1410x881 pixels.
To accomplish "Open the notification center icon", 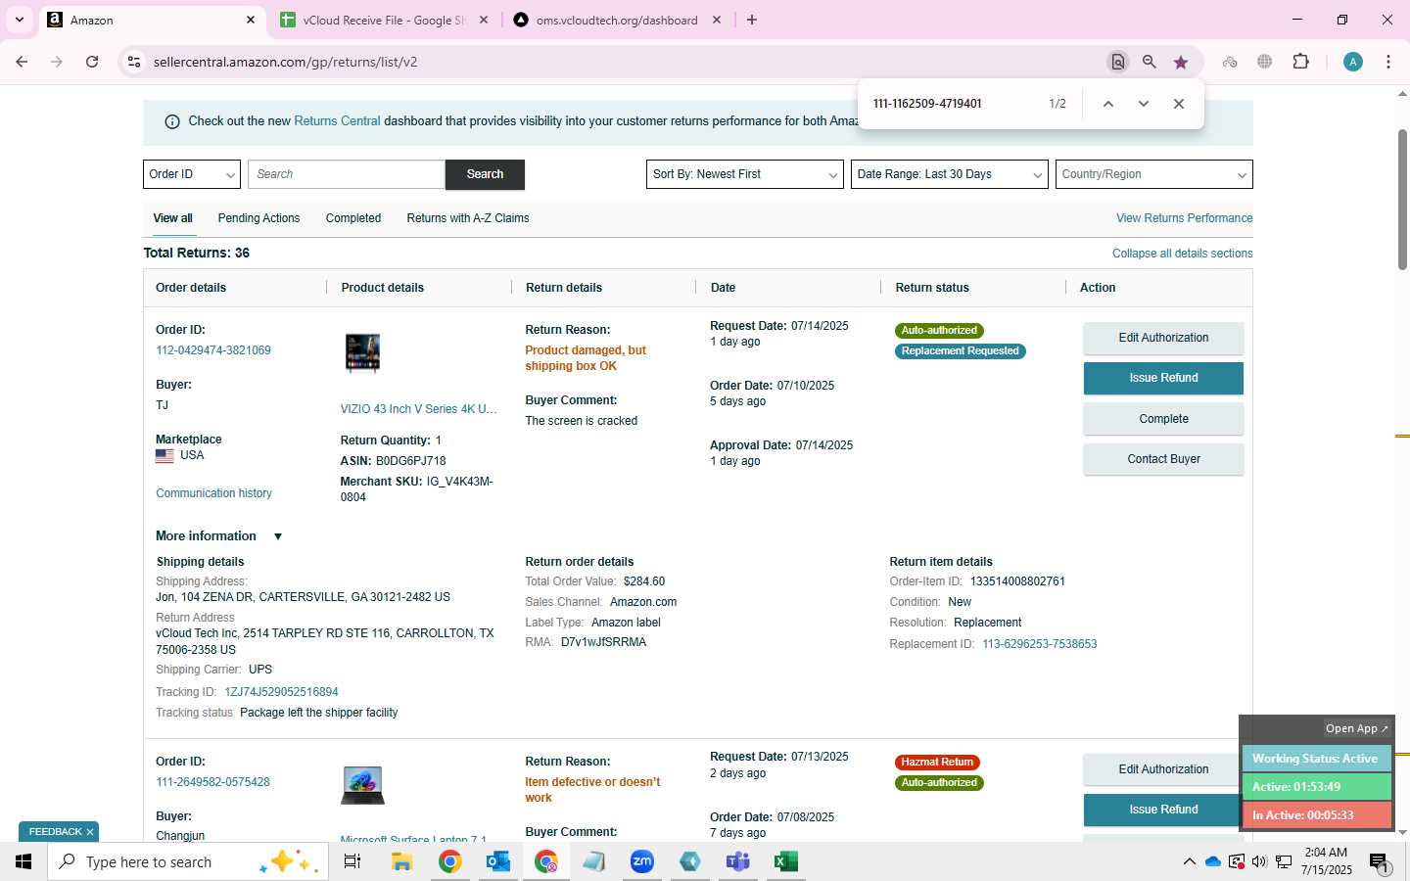I will [1379, 862].
